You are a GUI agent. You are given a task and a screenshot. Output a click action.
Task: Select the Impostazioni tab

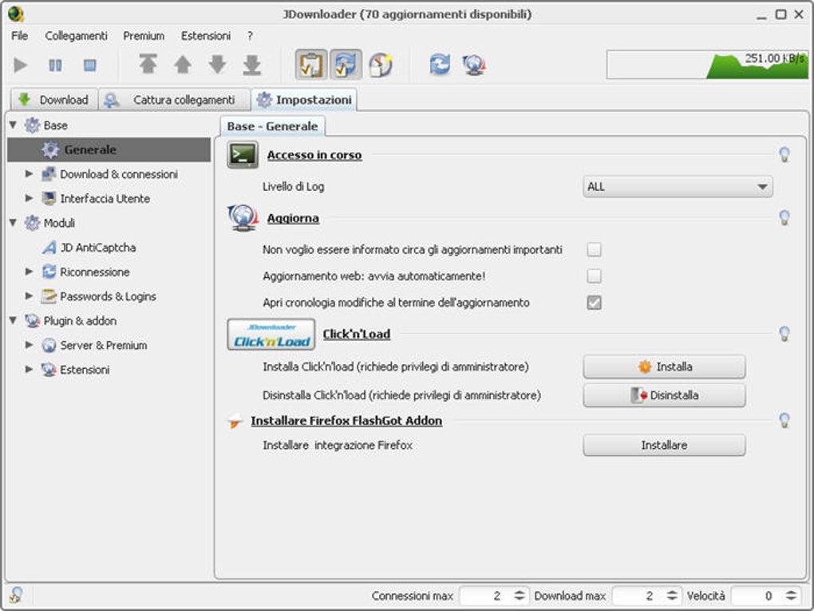(304, 99)
